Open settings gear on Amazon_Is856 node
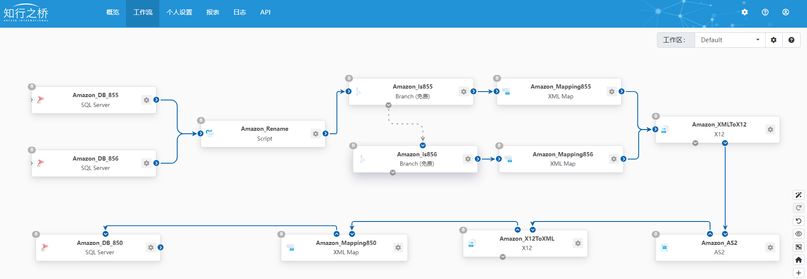This screenshot has width=807, height=279. tap(468, 159)
